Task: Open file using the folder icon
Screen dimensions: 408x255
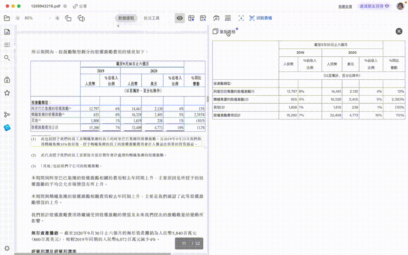Action: coord(7,18)
